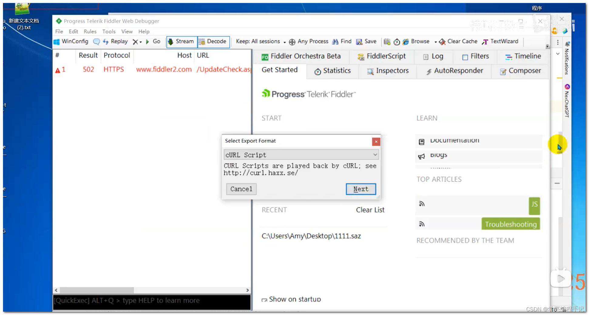
Task: Click Next in export dialog
Action: pyautogui.click(x=361, y=189)
